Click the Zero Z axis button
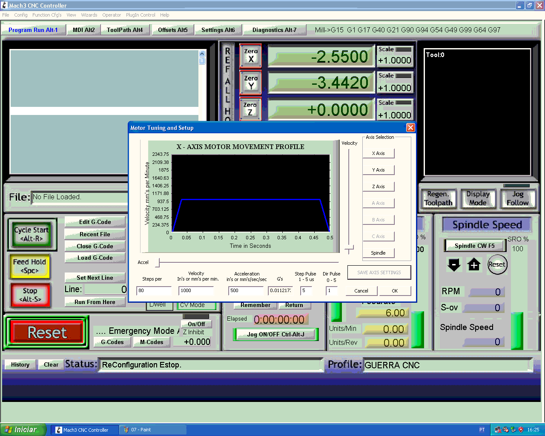 (250, 109)
